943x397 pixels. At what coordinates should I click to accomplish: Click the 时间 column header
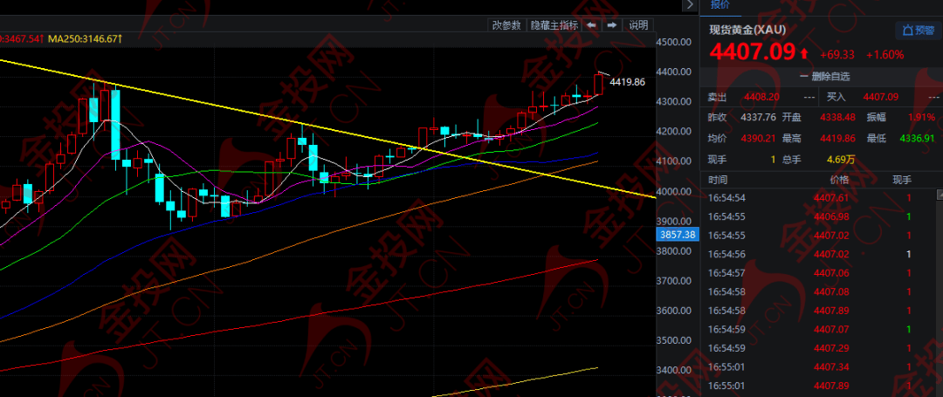click(718, 180)
